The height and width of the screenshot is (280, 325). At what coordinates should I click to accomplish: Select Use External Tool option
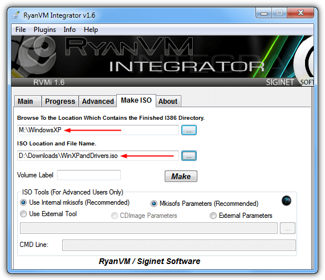point(48,214)
